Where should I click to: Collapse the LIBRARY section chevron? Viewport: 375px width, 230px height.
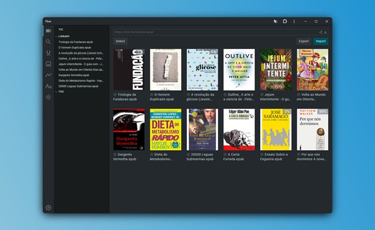pos(57,36)
